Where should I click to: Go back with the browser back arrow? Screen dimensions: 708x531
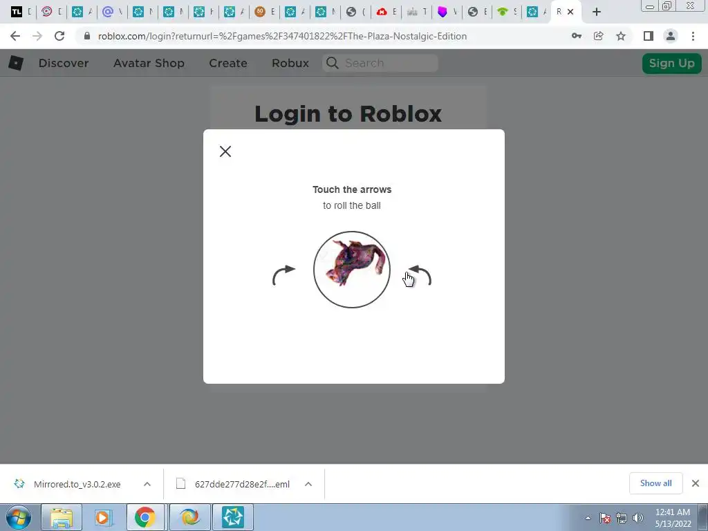15,36
